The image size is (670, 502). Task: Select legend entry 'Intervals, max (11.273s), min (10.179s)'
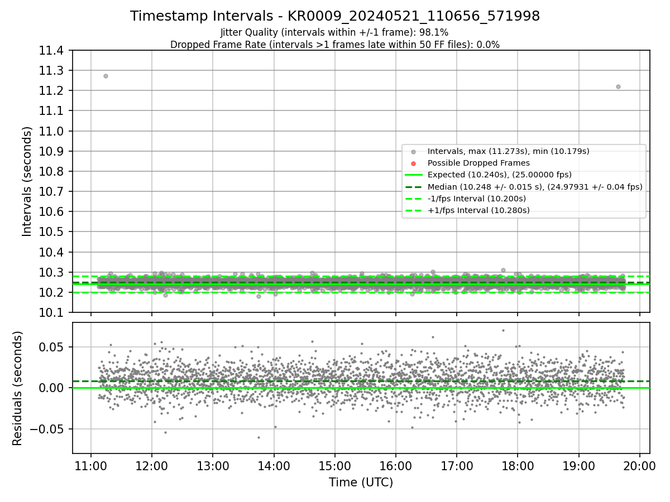click(x=508, y=151)
